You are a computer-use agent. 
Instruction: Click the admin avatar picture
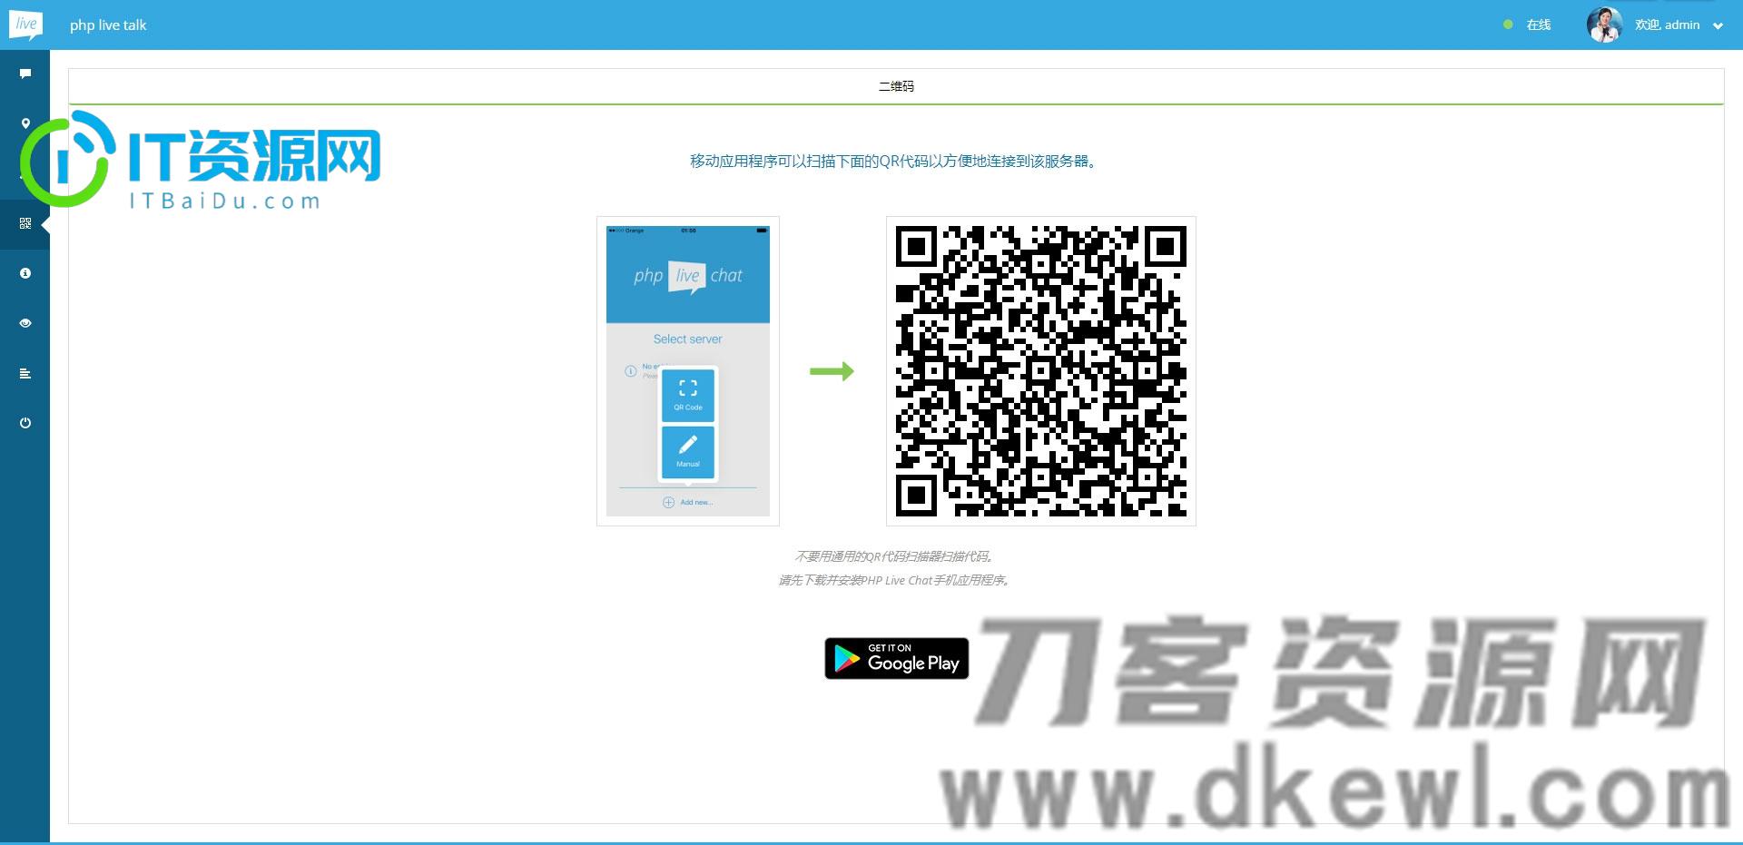1604,25
